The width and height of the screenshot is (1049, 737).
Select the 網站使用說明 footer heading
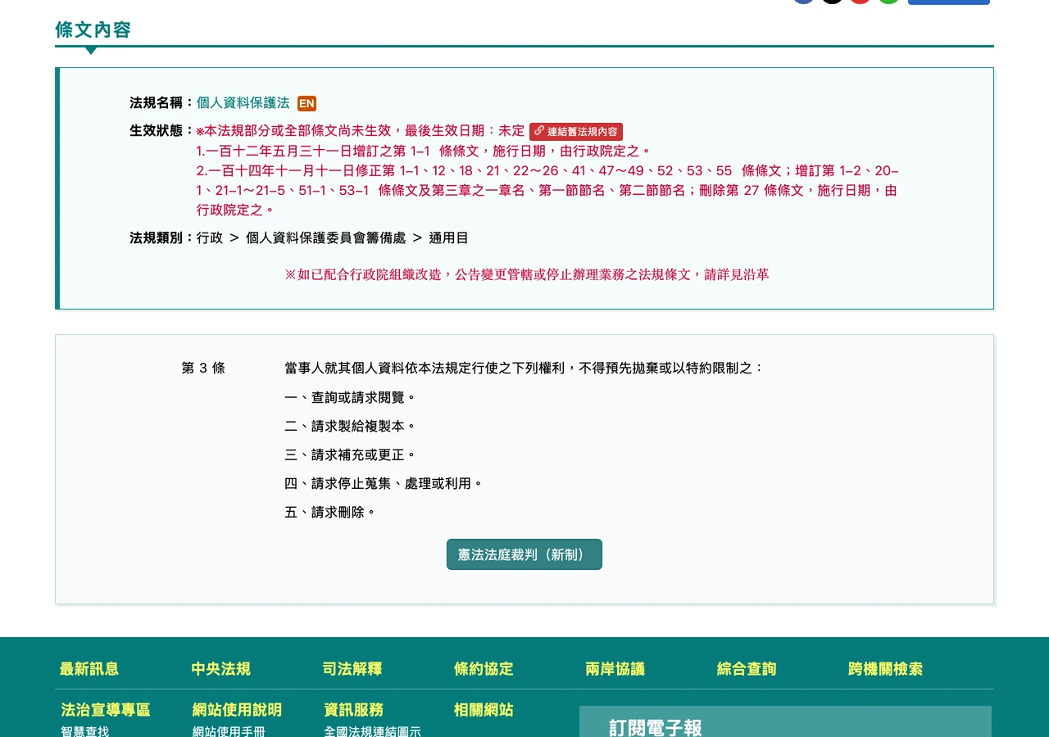point(237,710)
